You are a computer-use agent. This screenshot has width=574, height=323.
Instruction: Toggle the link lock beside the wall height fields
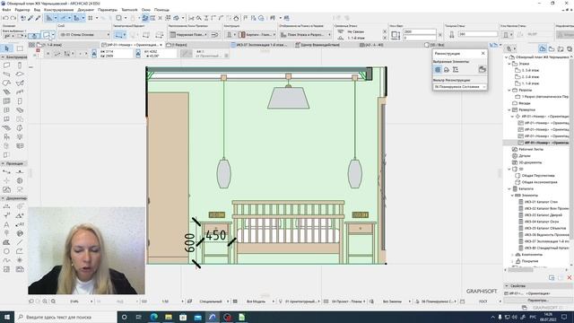point(440,35)
